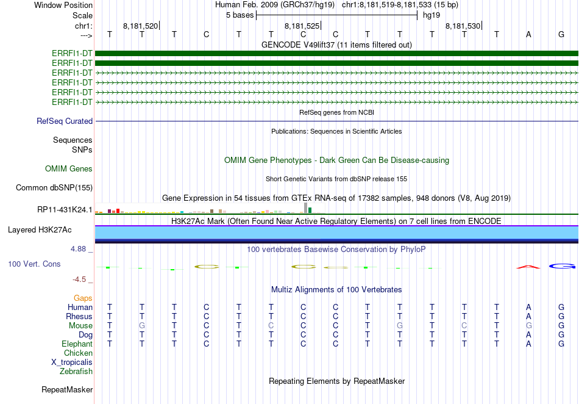Click the red A in PhyloP conservation
The width and height of the screenshot is (579, 404).
[528, 267]
